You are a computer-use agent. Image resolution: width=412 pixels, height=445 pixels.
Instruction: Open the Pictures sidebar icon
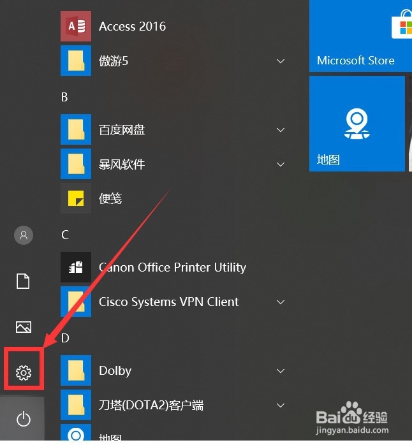click(24, 327)
